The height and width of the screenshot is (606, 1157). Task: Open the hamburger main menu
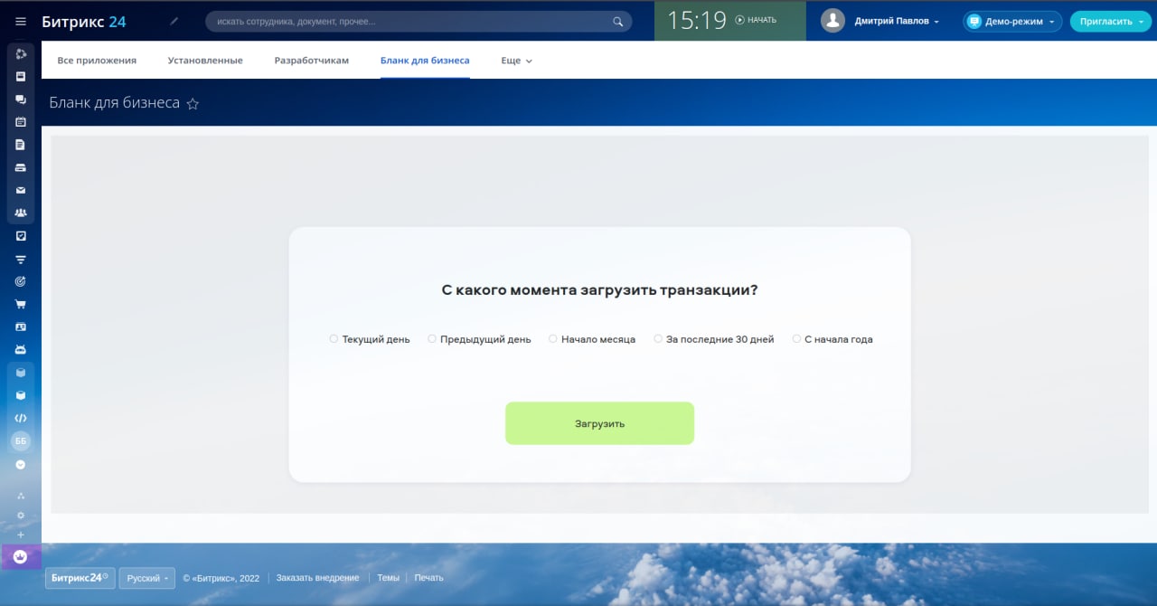click(x=21, y=21)
